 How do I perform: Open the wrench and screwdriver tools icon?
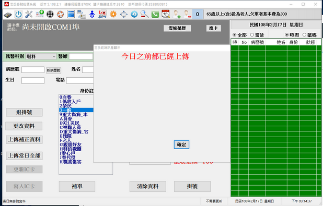(29, 14)
